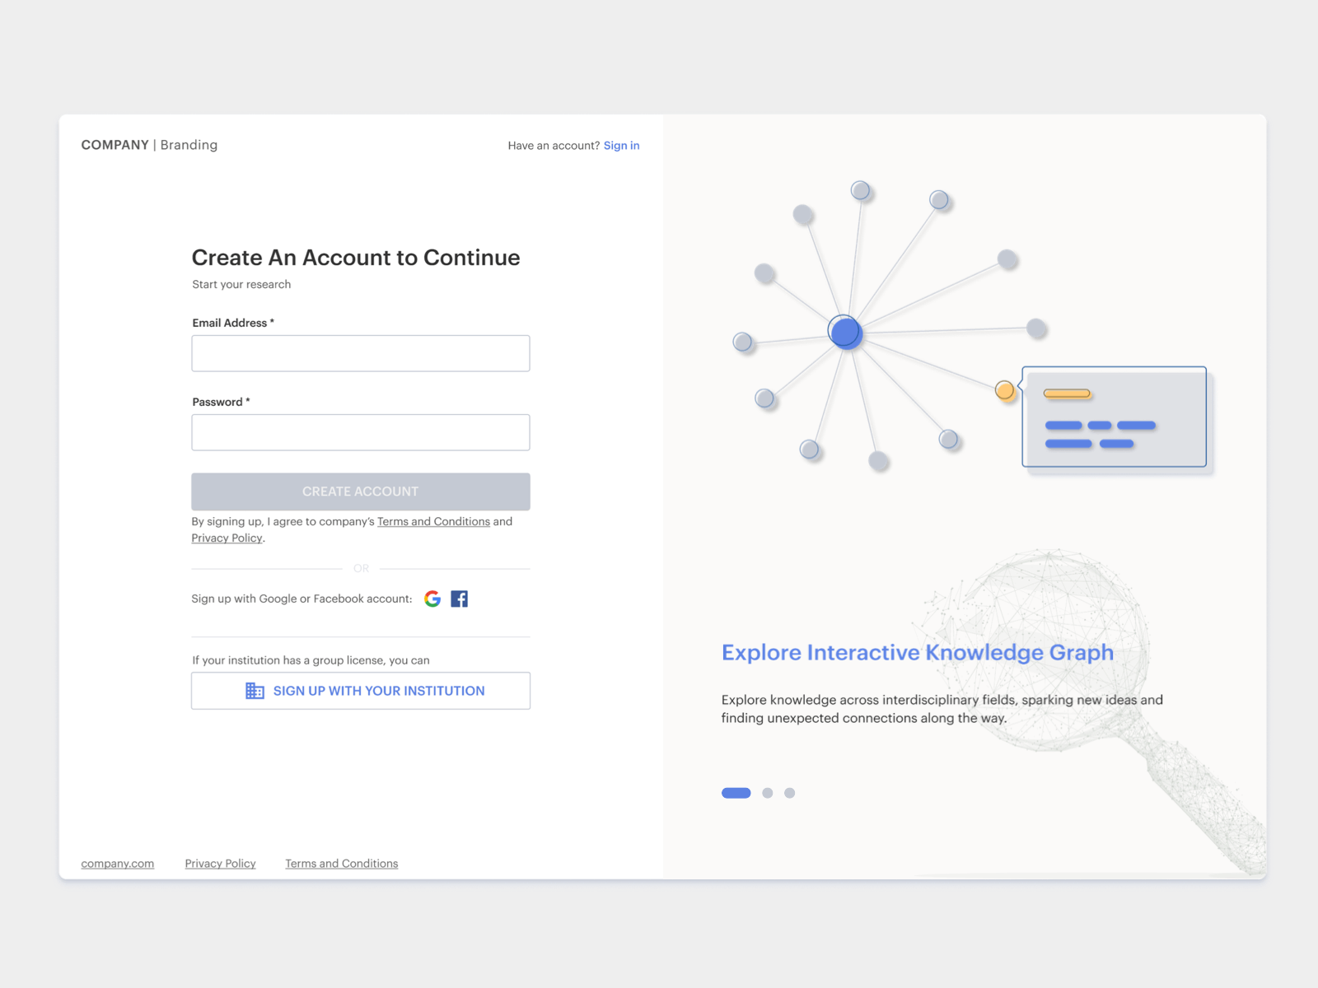This screenshot has height=988, width=1318.
Task: Click the institution building icon
Action: [255, 691]
